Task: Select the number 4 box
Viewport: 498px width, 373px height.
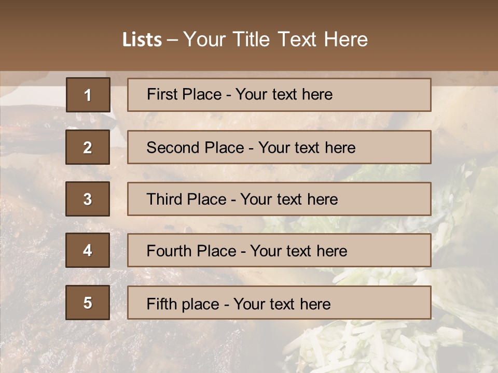Action: click(x=88, y=250)
